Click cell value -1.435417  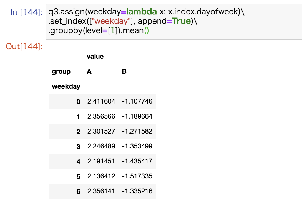137,162
